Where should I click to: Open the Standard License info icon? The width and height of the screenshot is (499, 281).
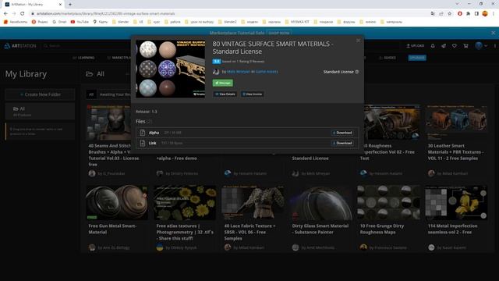coord(357,72)
